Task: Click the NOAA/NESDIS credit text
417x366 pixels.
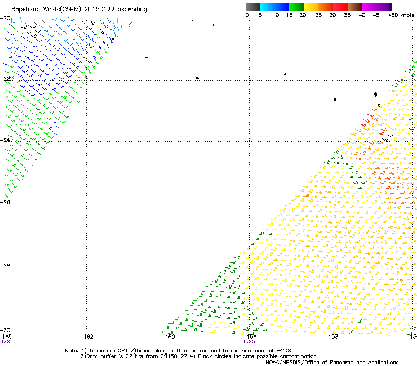Action: [x=332, y=362]
